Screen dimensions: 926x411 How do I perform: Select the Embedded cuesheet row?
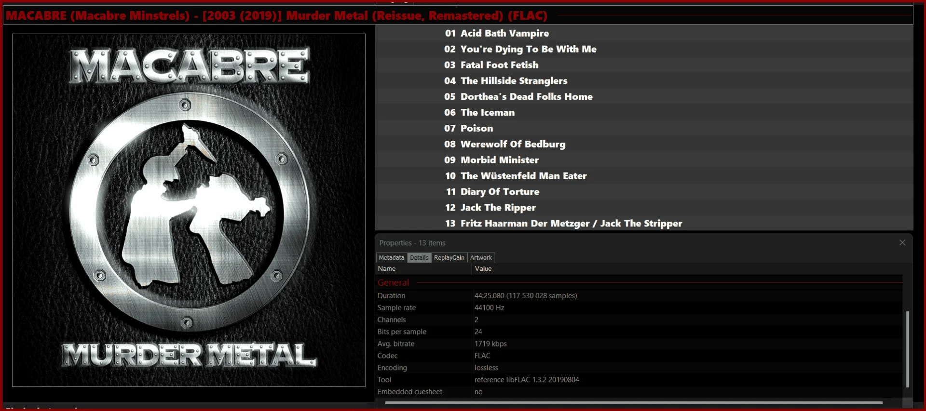point(639,392)
